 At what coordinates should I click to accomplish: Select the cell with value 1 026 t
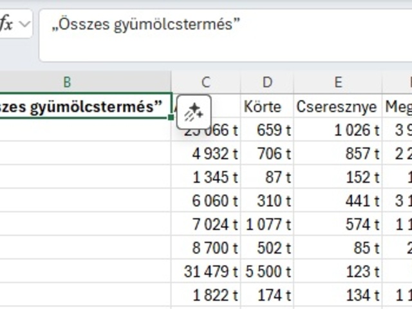click(338, 130)
